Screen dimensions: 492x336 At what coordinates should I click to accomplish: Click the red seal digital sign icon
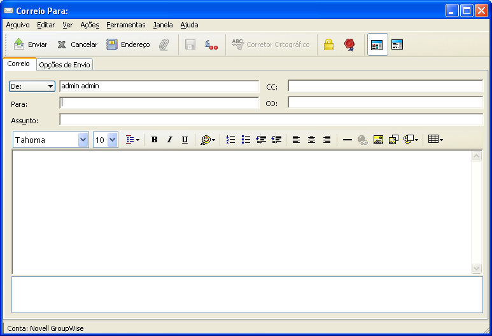[349, 44]
